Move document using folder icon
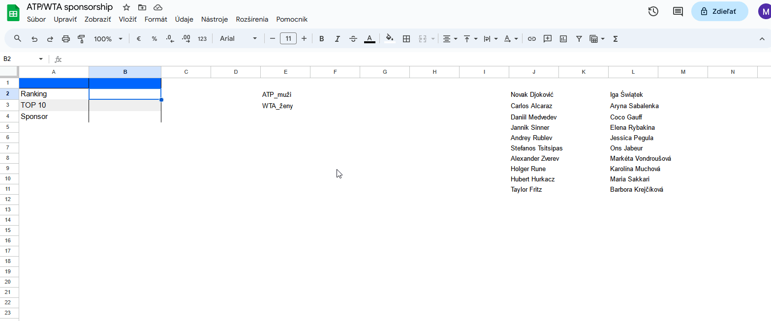The image size is (771, 321). point(142,7)
